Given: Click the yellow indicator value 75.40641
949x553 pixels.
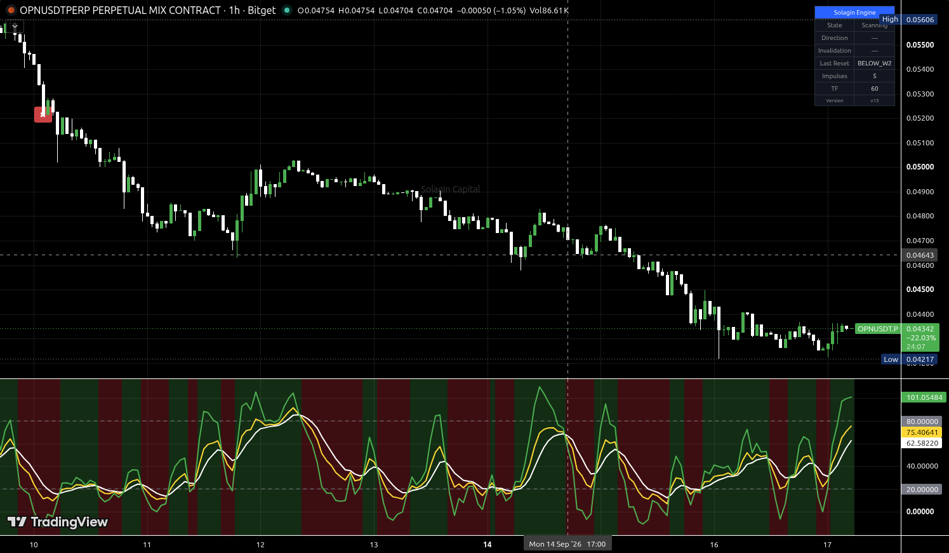Looking at the screenshot, I should click(x=922, y=432).
